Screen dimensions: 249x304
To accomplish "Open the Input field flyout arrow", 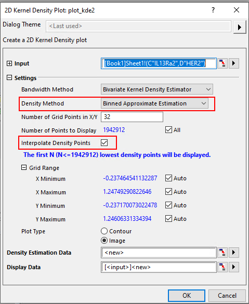I will pos(234,63).
